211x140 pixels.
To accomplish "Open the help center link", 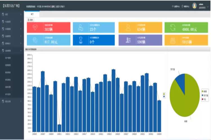I will (185, 6).
